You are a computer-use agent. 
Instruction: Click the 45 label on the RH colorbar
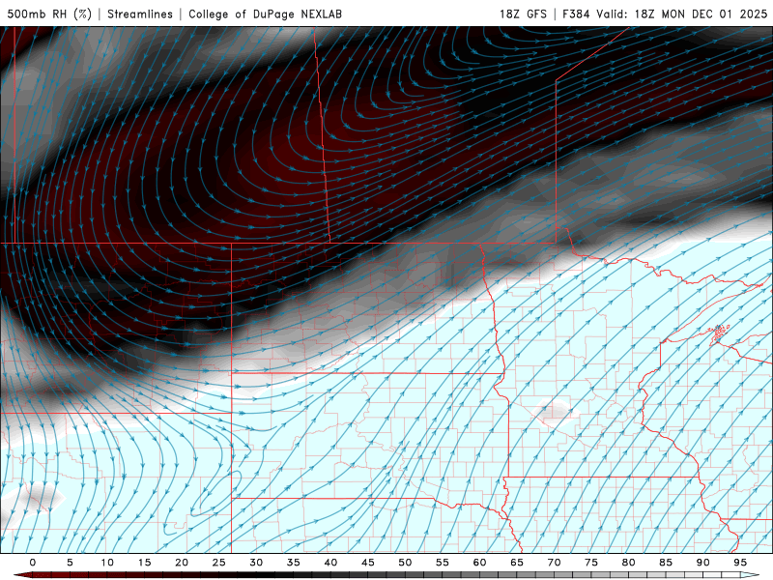(x=368, y=563)
